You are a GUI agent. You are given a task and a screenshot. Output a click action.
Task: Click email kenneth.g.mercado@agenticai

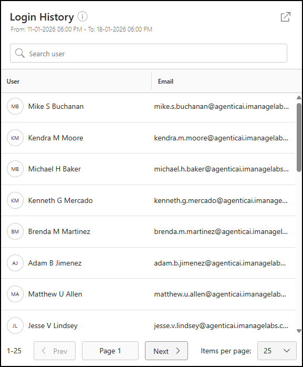(x=221, y=200)
